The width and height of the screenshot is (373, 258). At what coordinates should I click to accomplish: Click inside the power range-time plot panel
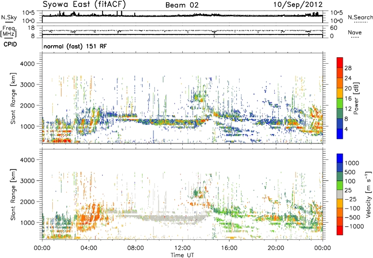pos(182,98)
